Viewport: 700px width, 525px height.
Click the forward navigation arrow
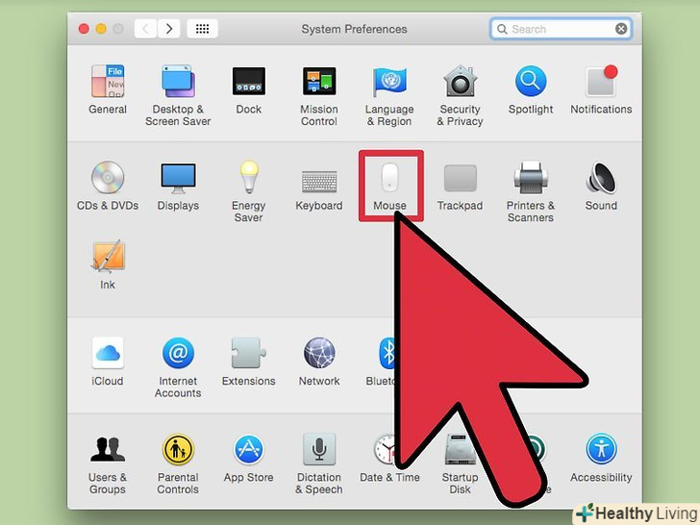click(169, 29)
